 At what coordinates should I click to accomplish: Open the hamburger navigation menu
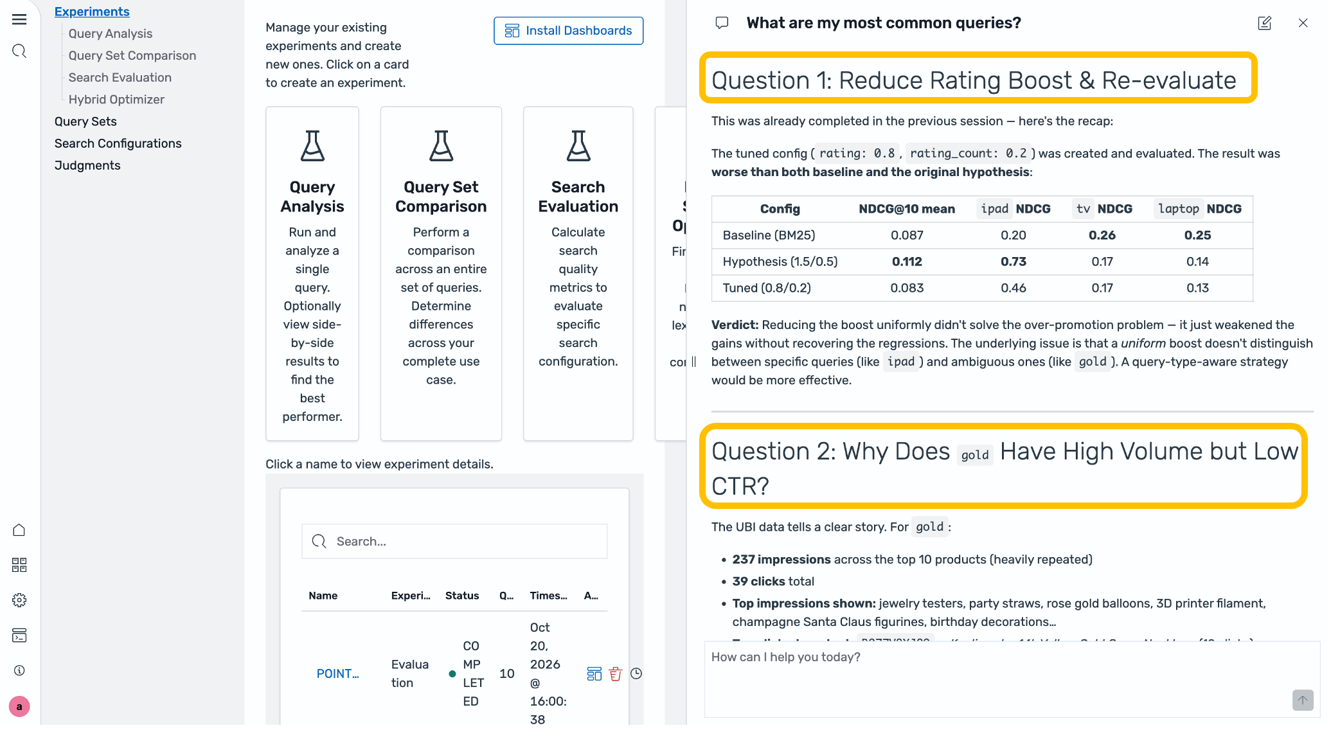point(19,19)
